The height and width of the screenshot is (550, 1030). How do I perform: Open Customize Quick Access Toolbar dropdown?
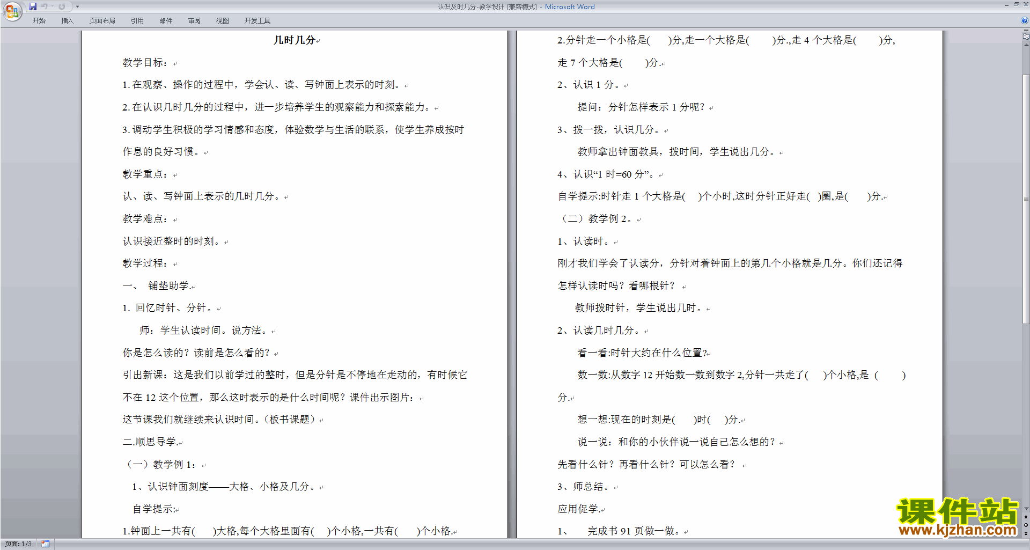click(77, 6)
